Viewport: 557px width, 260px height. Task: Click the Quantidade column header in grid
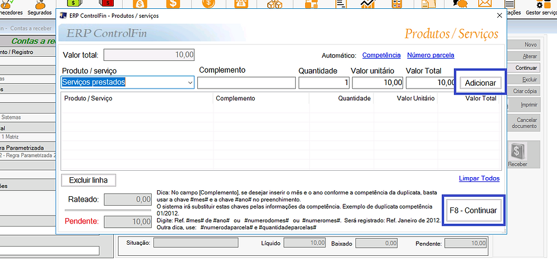[x=341, y=99]
